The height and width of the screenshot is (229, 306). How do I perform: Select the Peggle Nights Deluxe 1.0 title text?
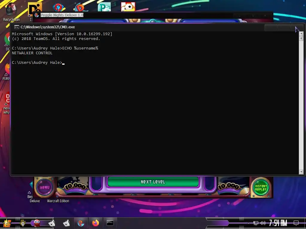point(62,15)
